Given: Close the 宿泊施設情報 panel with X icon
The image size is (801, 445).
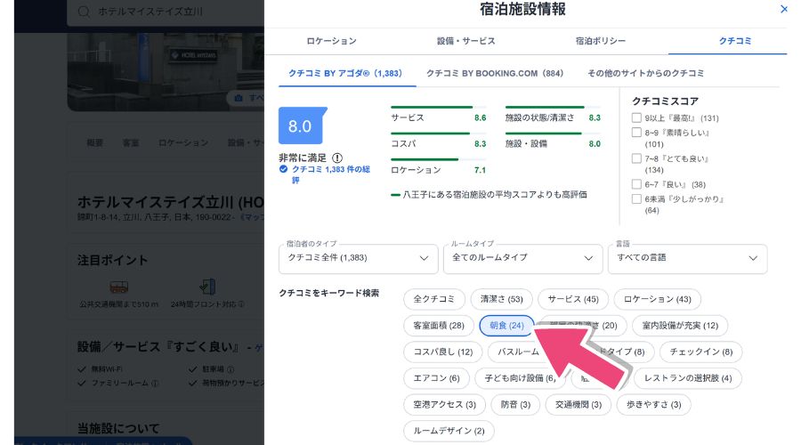Looking at the screenshot, I should coord(783,10).
